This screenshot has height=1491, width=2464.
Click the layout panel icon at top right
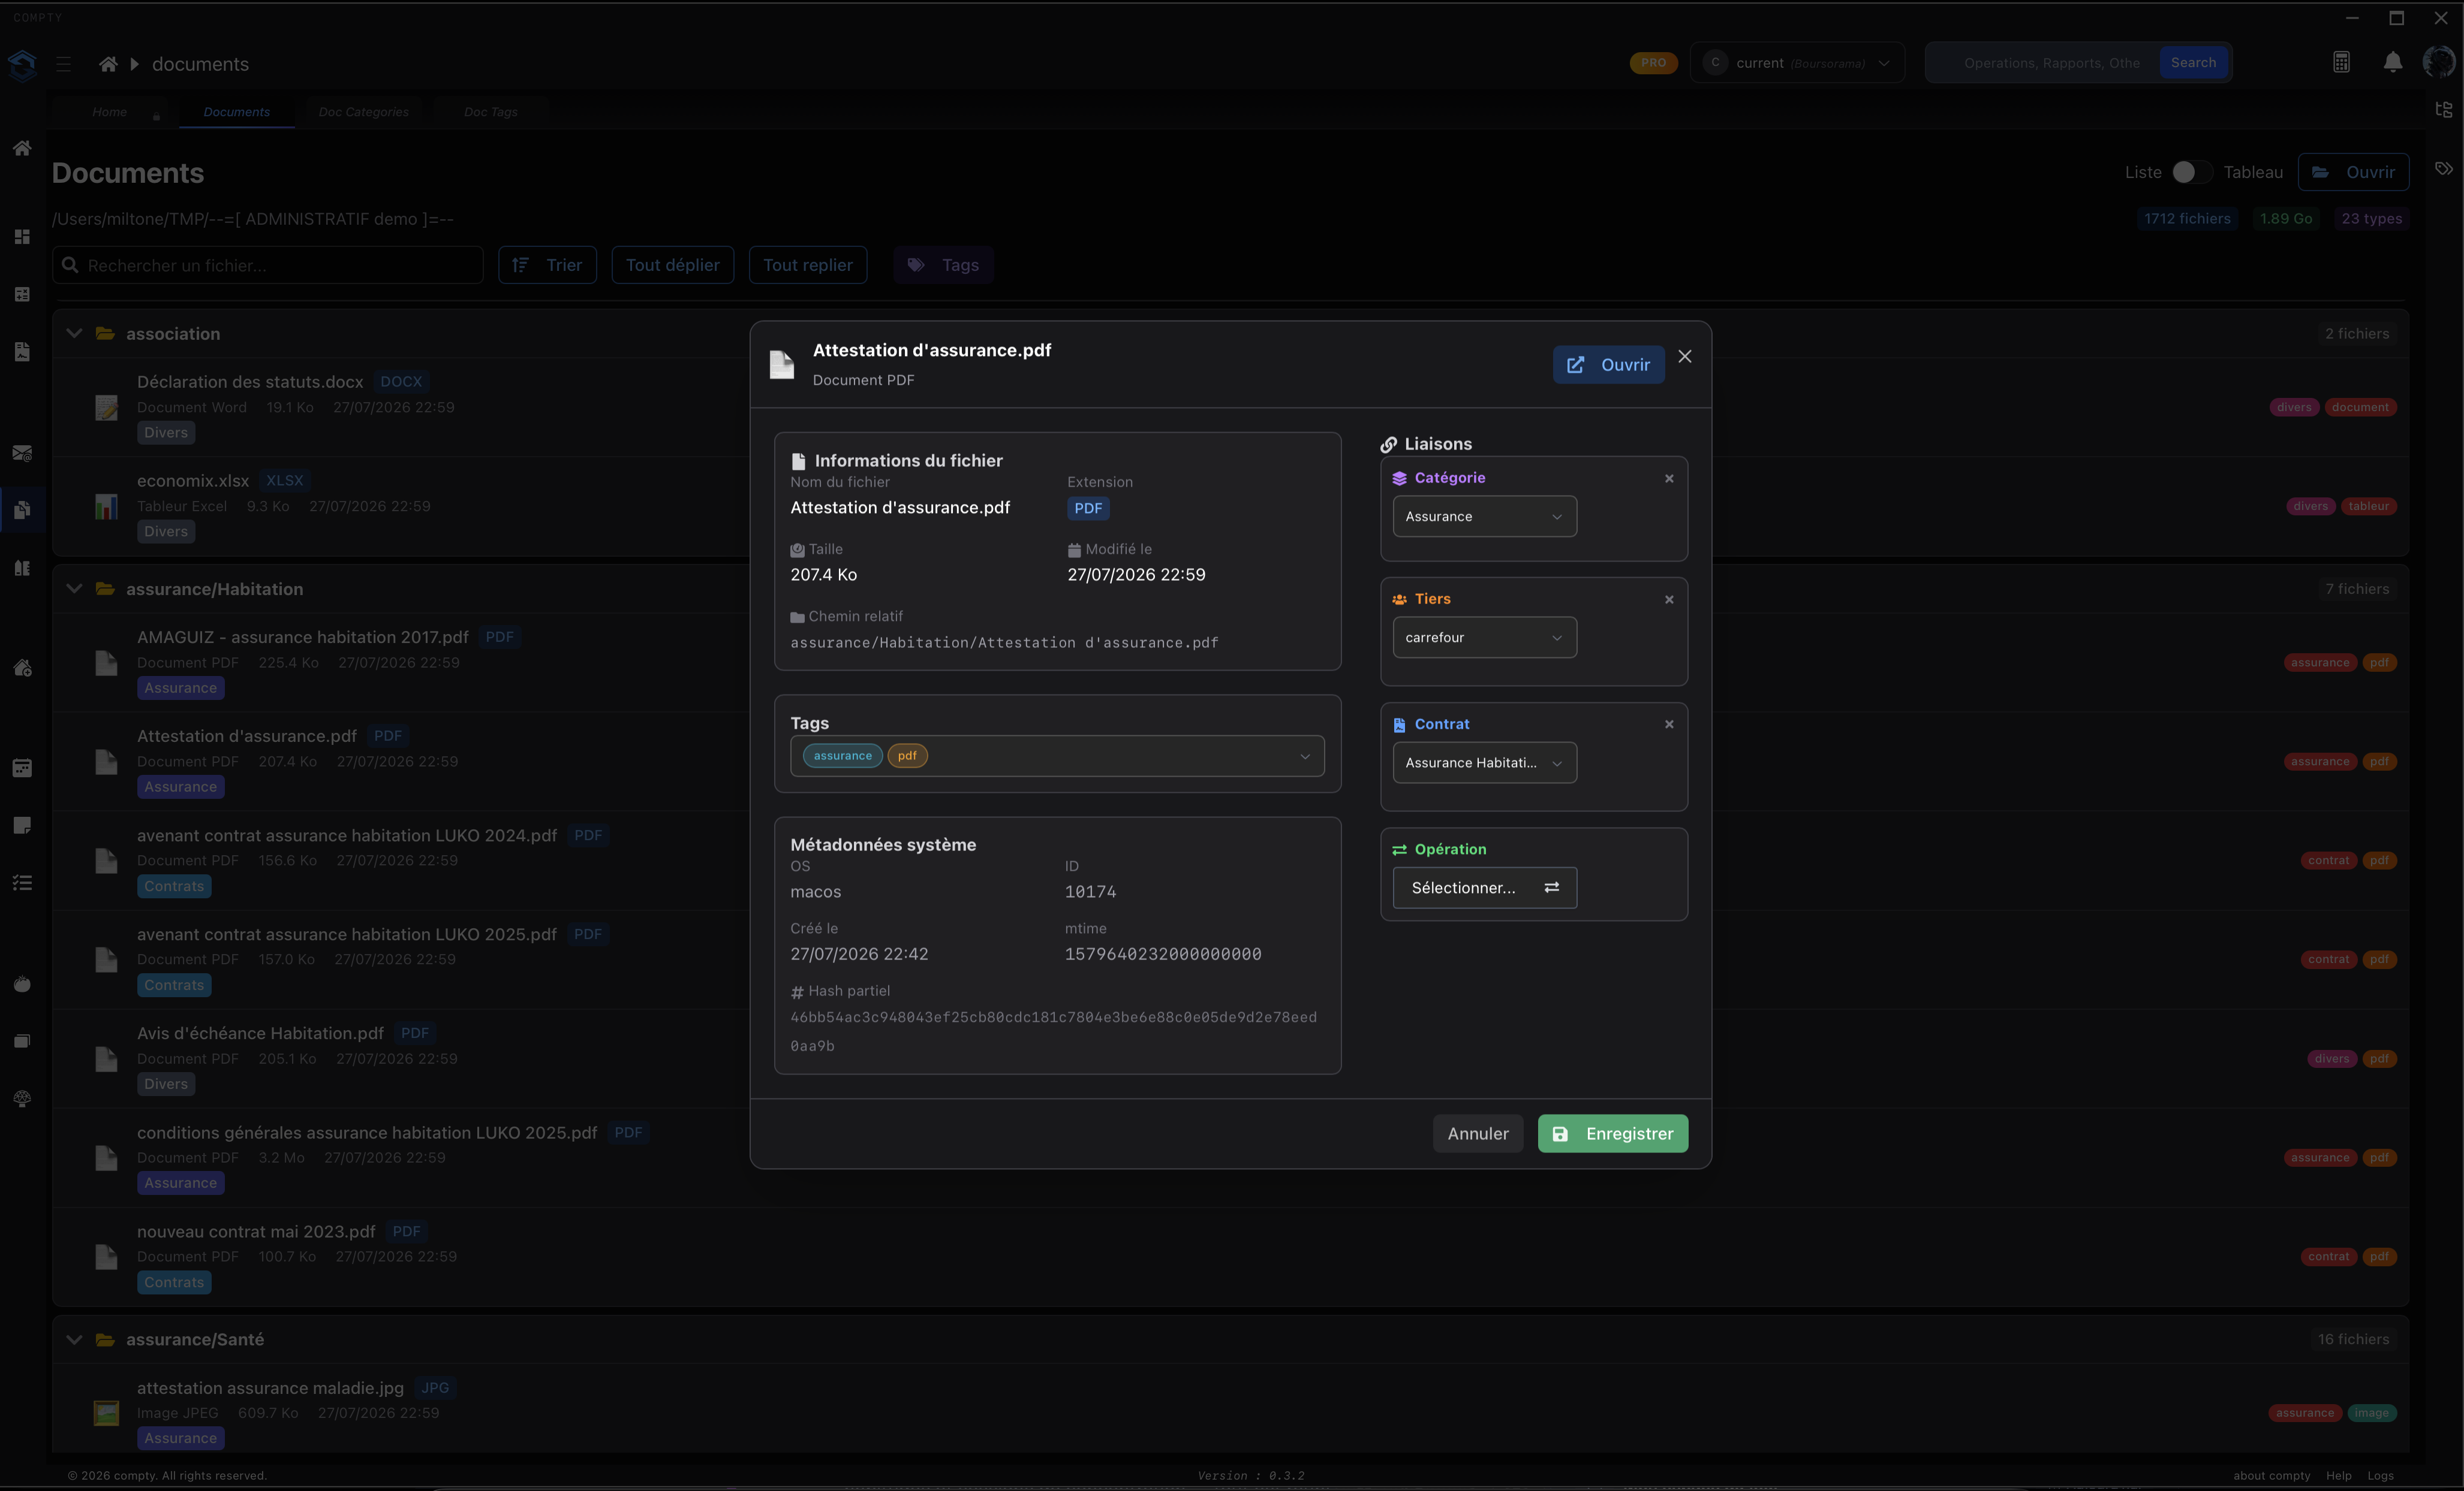point(2443,110)
